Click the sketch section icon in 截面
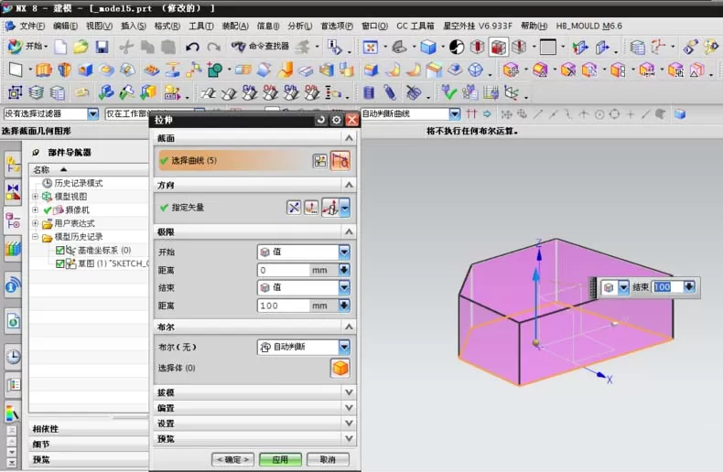This screenshot has height=472, width=723. [319, 160]
